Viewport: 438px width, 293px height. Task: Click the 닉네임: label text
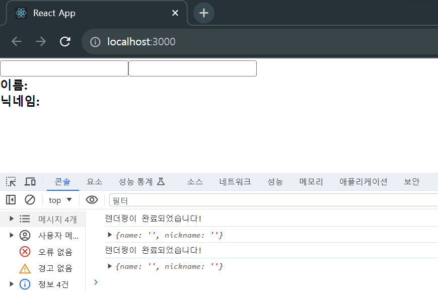(x=20, y=101)
